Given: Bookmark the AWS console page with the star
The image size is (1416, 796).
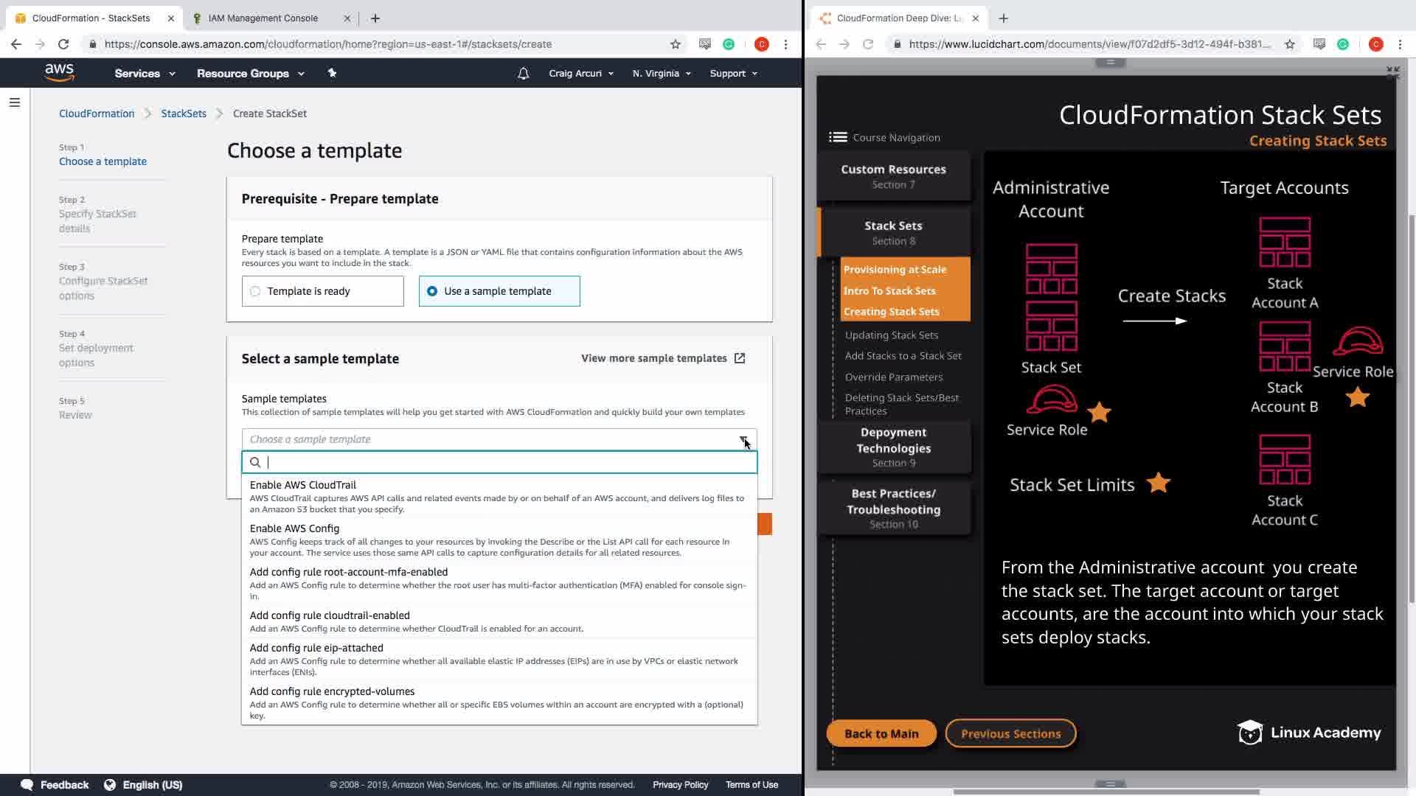Looking at the screenshot, I should pyautogui.click(x=675, y=44).
